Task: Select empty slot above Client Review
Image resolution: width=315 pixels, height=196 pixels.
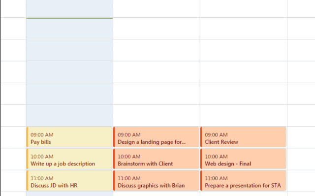Action: click(244, 116)
